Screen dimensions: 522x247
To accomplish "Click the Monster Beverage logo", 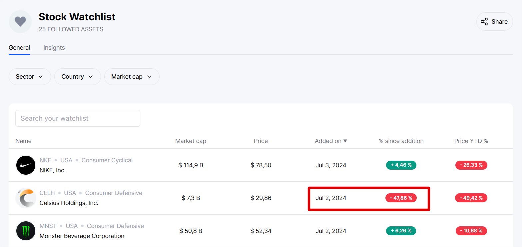I will (x=26, y=231).
